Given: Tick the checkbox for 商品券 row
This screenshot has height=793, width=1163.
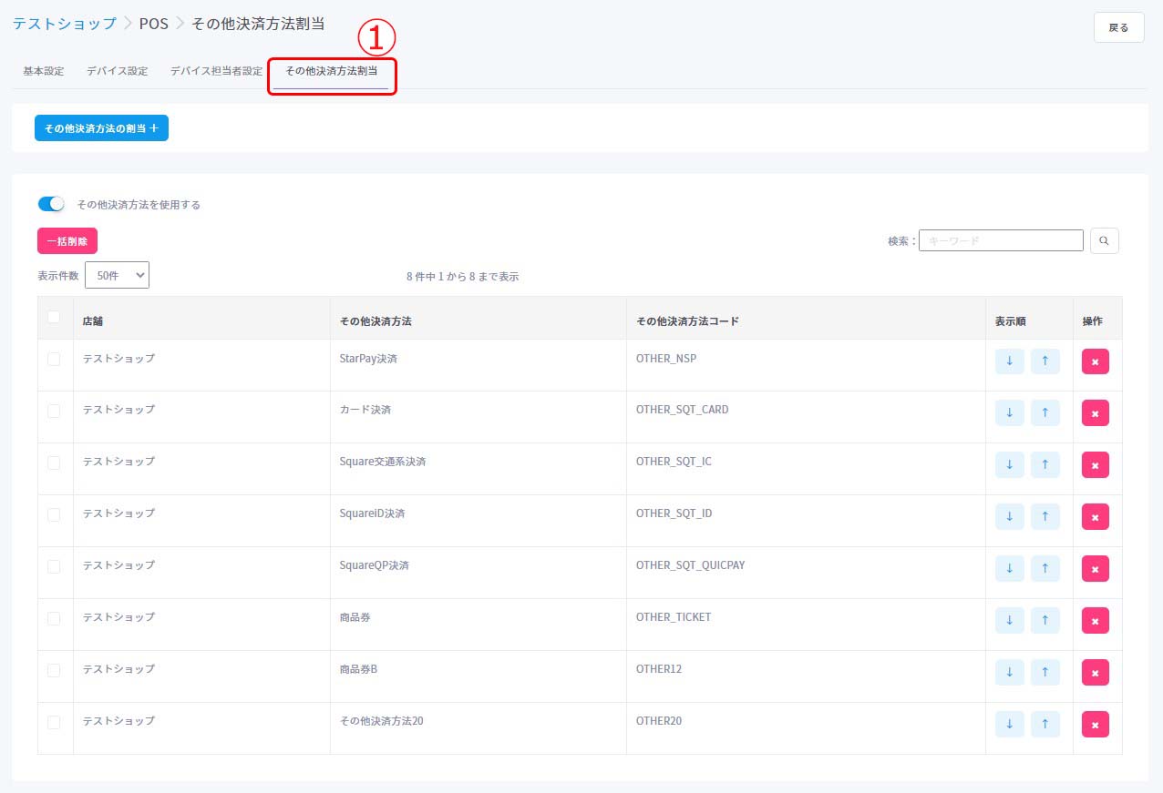Looking at the screenshot, I should pos(54,618).
